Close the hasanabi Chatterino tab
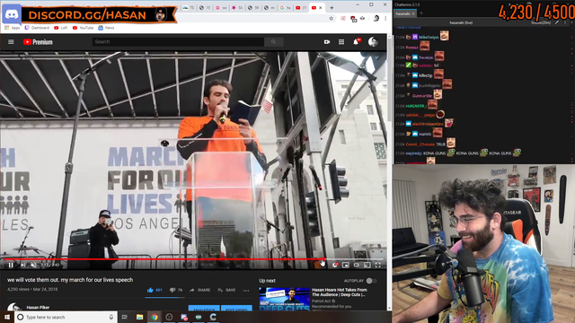575x323 pixels. pyautogui.click(x=413, y=13)
